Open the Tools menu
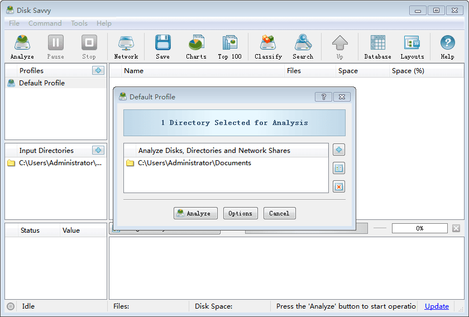The height and width of the screenshot is (317, 469). [x=79, y=23]
